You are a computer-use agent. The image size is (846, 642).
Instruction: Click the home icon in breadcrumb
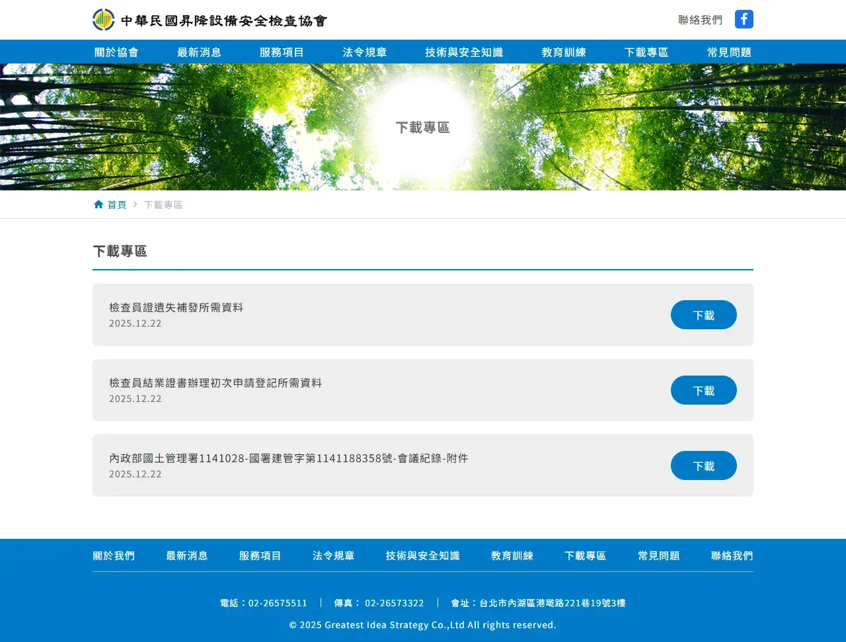coord(97,204)
